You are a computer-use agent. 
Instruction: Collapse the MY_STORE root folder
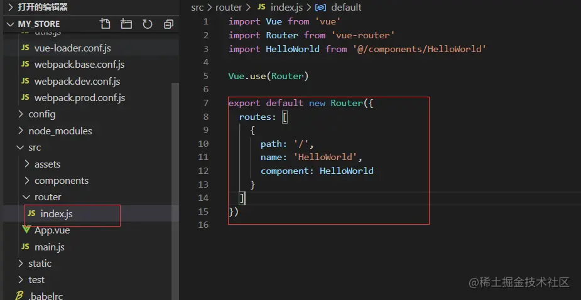pyautogui.click(x=10, y=24)
